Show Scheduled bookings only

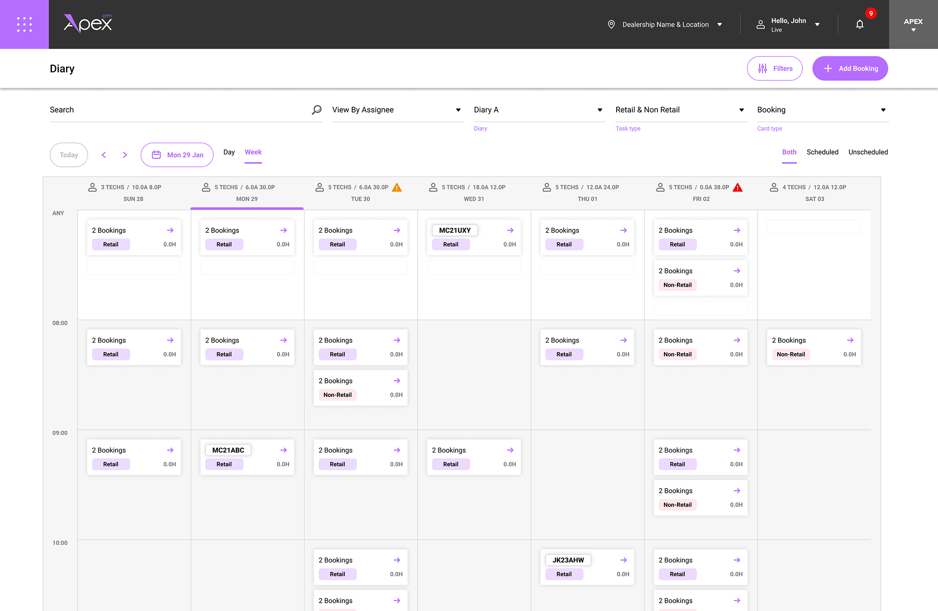click(822, 152)
